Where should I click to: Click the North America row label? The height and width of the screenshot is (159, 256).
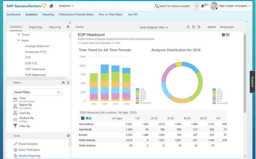(87, 140)
